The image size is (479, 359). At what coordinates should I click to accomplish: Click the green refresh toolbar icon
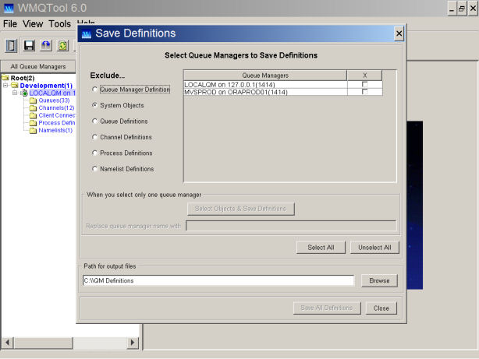point(62,46)
